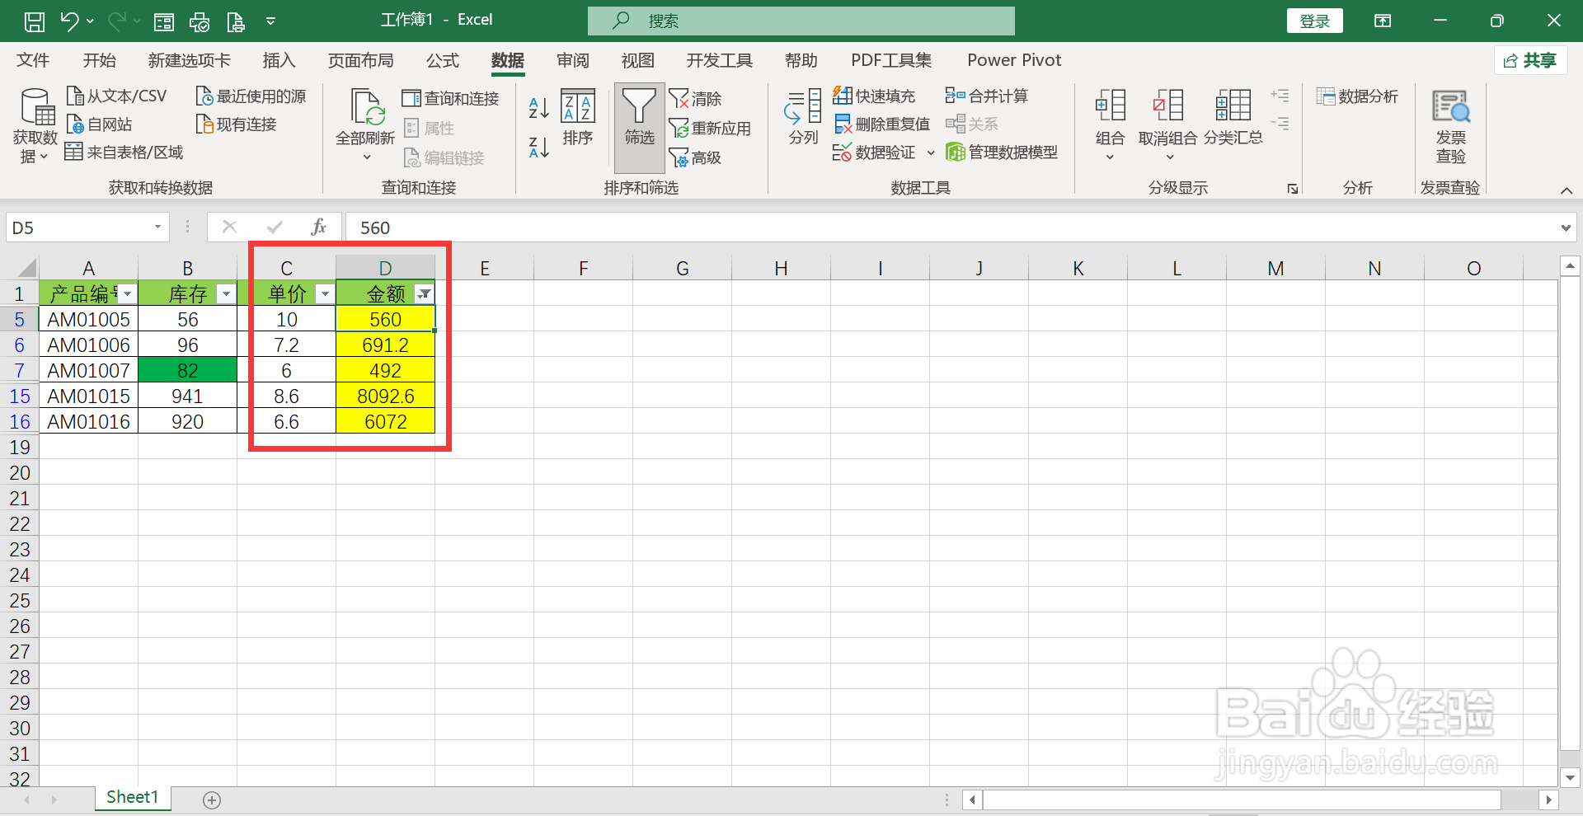The width and height of the screenshot is (1583, 816).
Task: Switch to the Home (开始) tab
Action: tap(100, 60)
